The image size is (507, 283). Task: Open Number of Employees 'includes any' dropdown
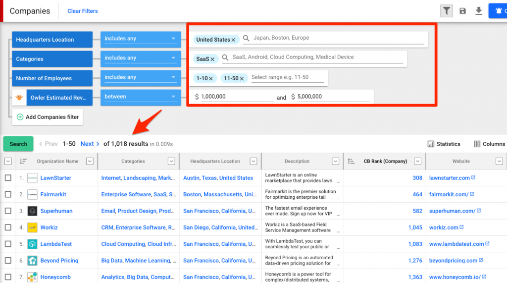[140, 78]
